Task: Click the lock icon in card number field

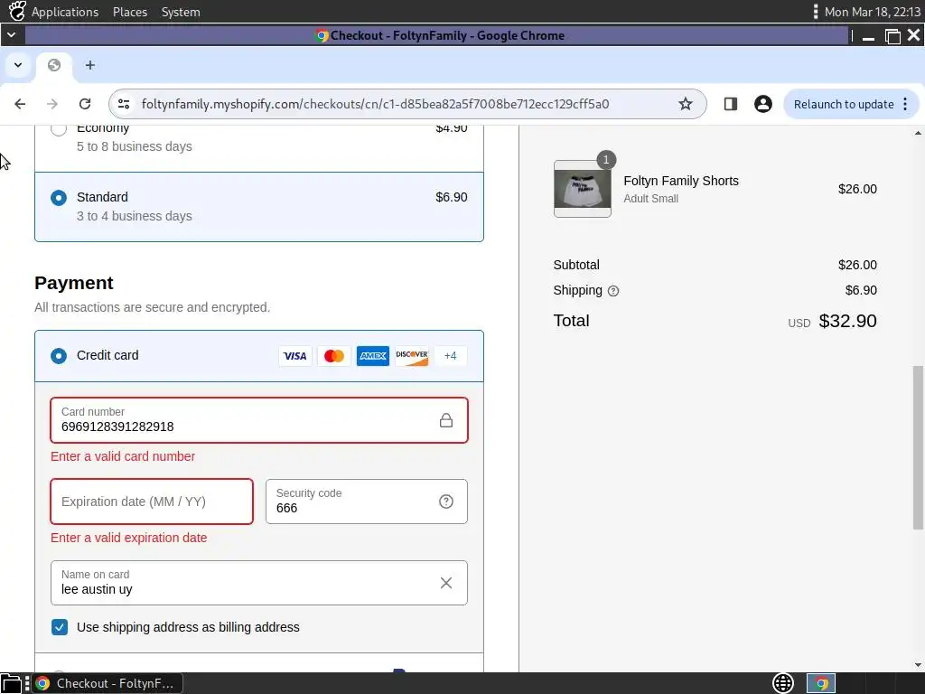Action: point(446,420)
